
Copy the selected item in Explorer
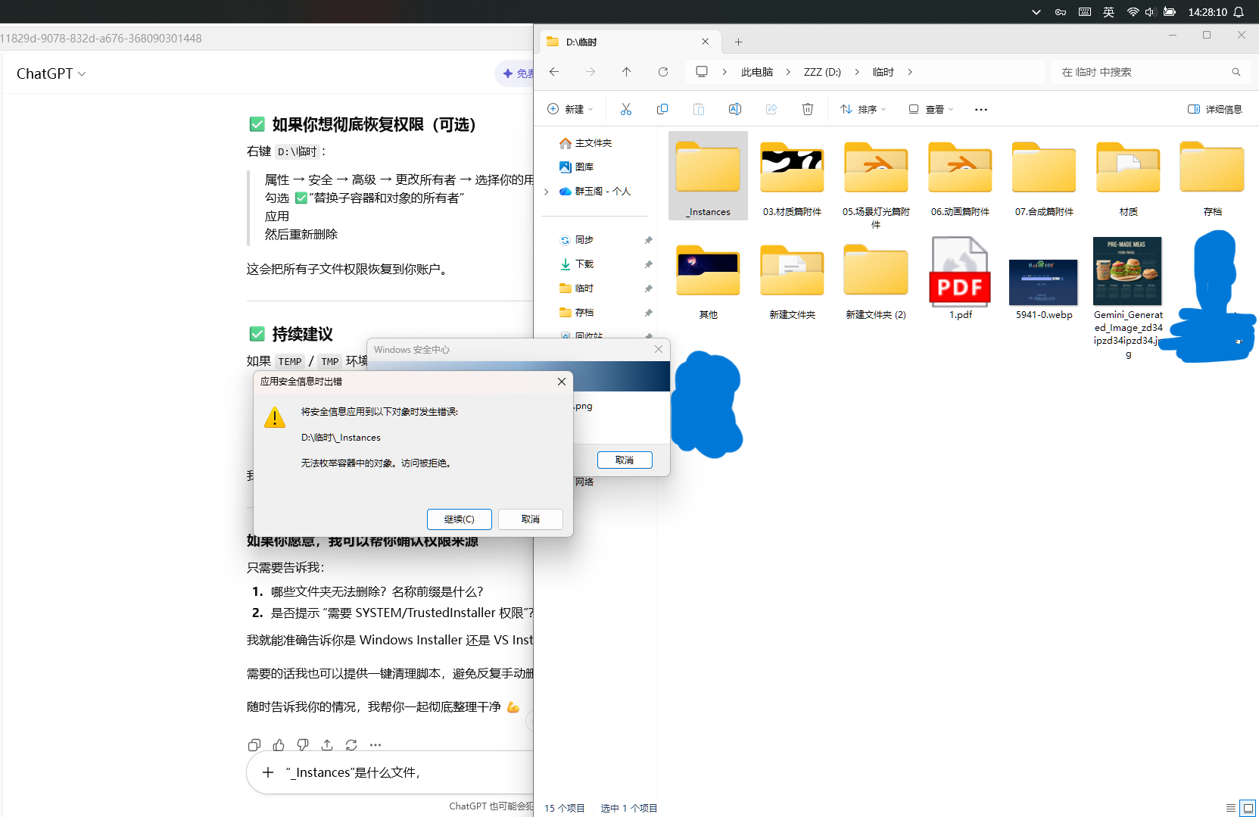click(x=662, y=108)
